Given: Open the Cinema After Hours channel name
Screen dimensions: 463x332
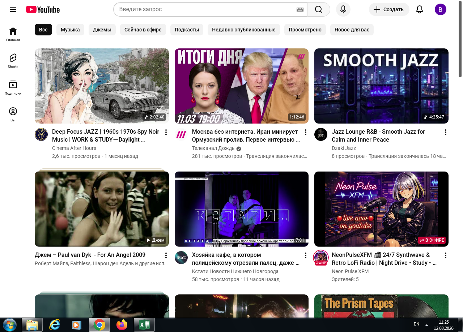Looking at the screenshot, I should [74, 148].
